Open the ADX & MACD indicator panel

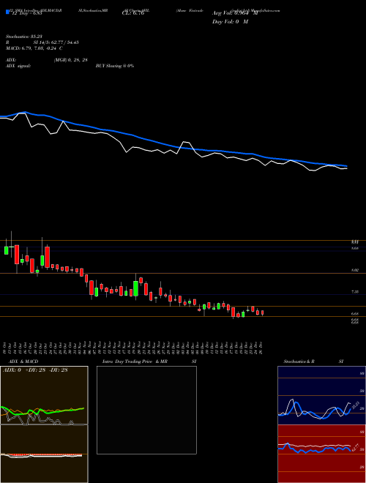tap(44, 424)
